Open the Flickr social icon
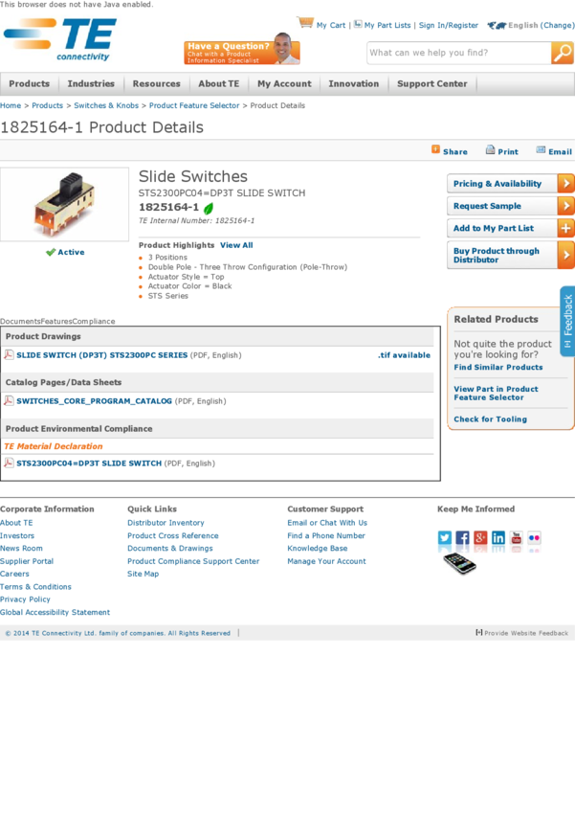 [x=534, y=538]
